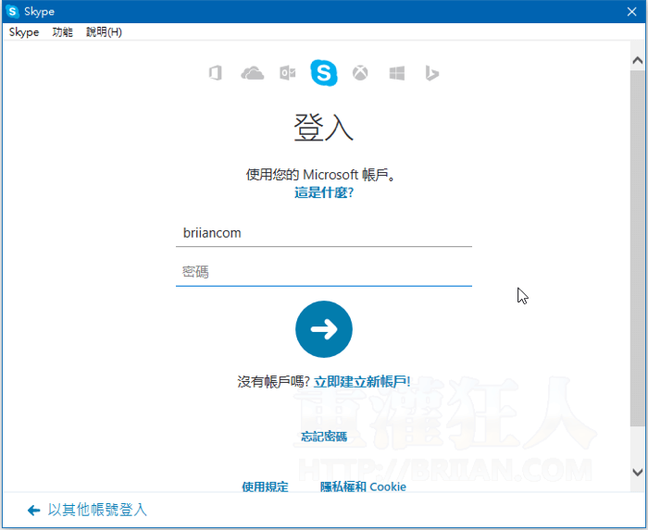The image size is (648, 530).
Task: Click the Skype icon in the title bar
Action: coord(12,11)
